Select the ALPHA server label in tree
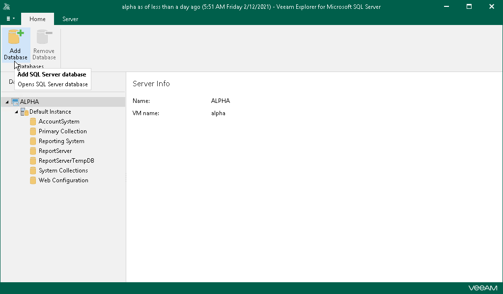 (x=29, y=102)
